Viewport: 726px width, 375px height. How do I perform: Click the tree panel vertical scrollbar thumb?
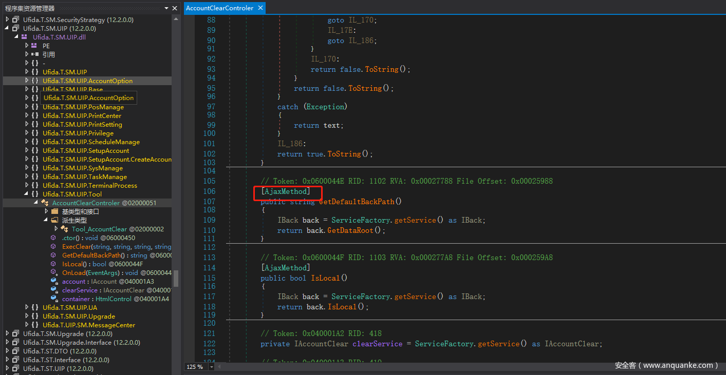click(176, 278)
